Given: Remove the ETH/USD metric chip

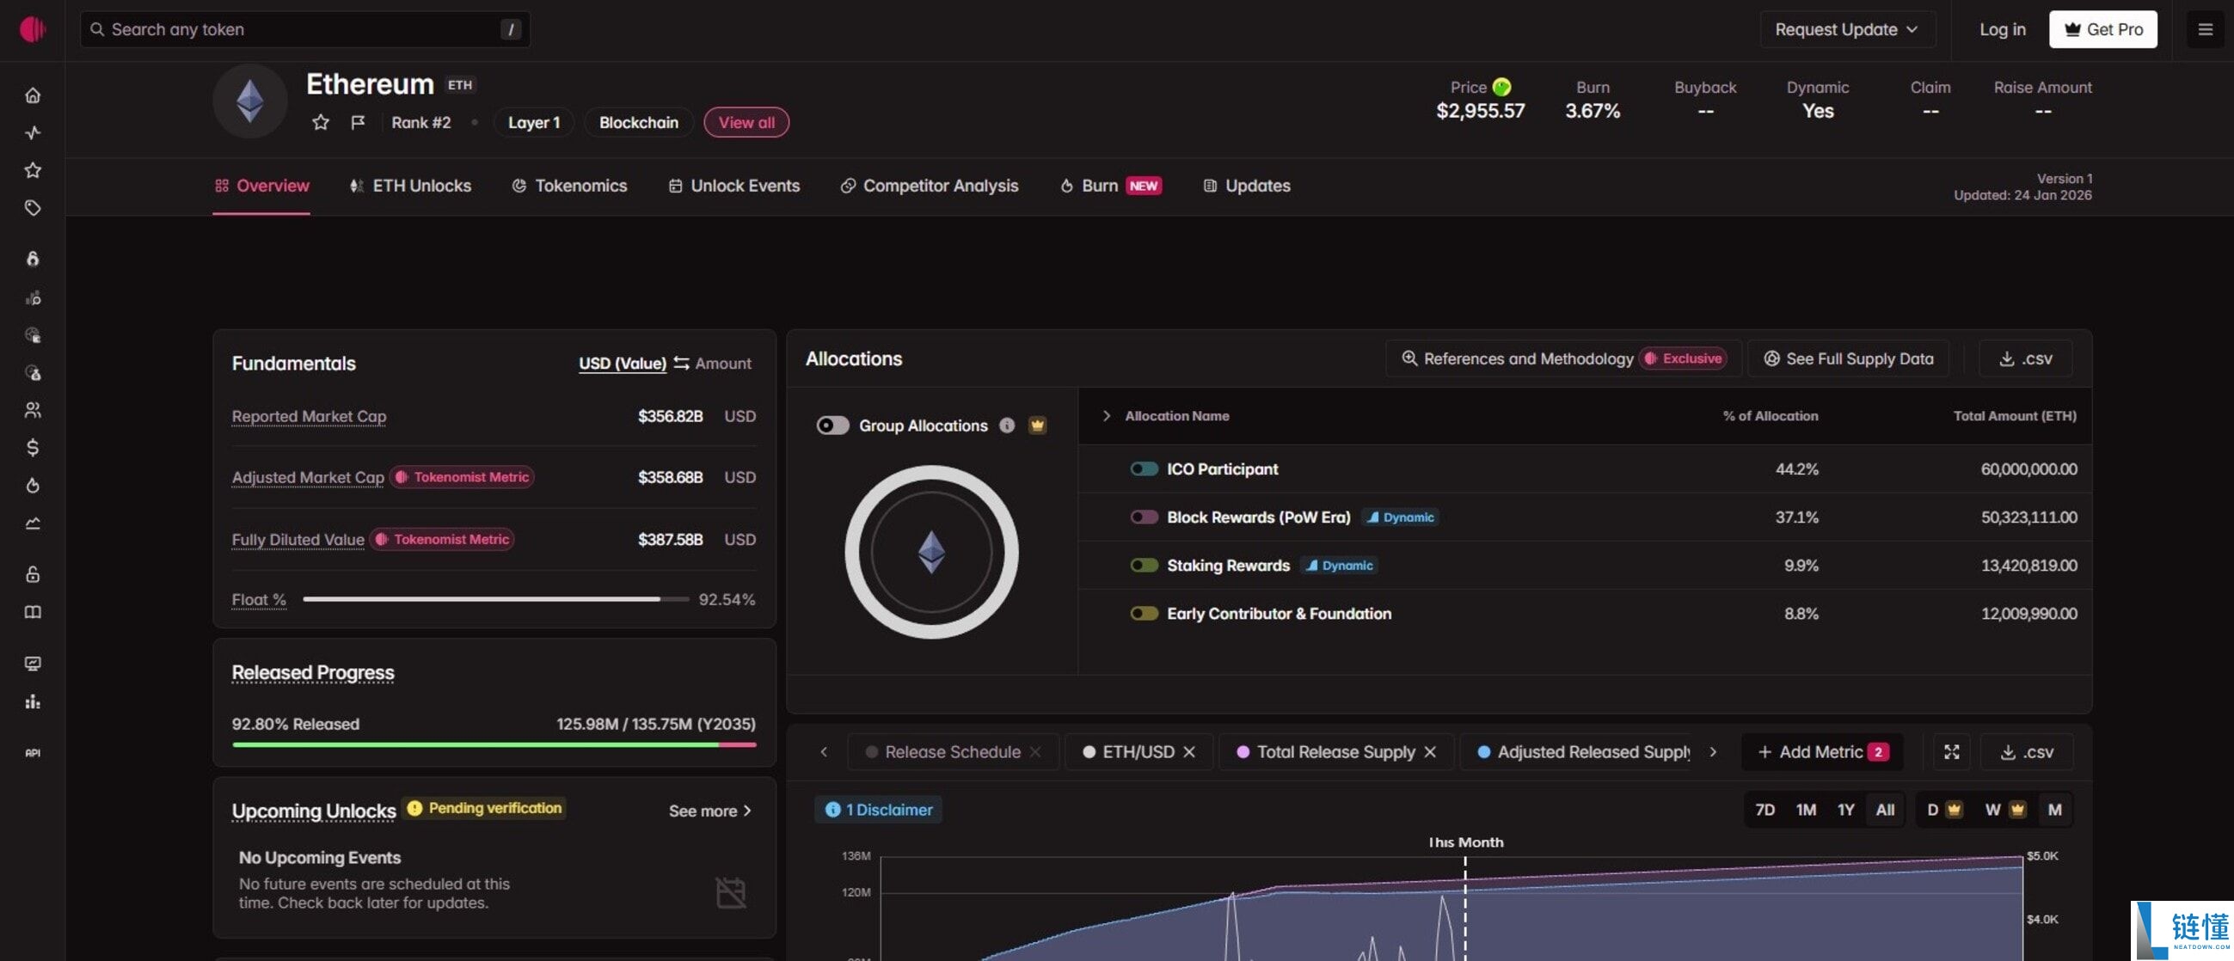Looking at the screenshot, I should point(1189,751).
